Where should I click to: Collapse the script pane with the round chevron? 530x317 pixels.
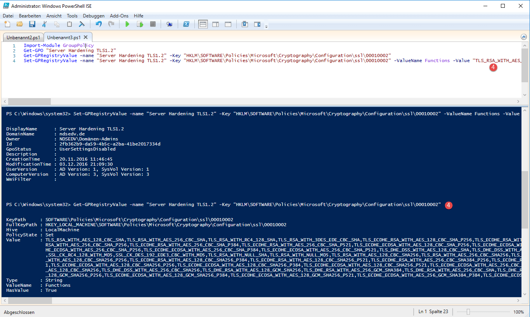(524, 37)
